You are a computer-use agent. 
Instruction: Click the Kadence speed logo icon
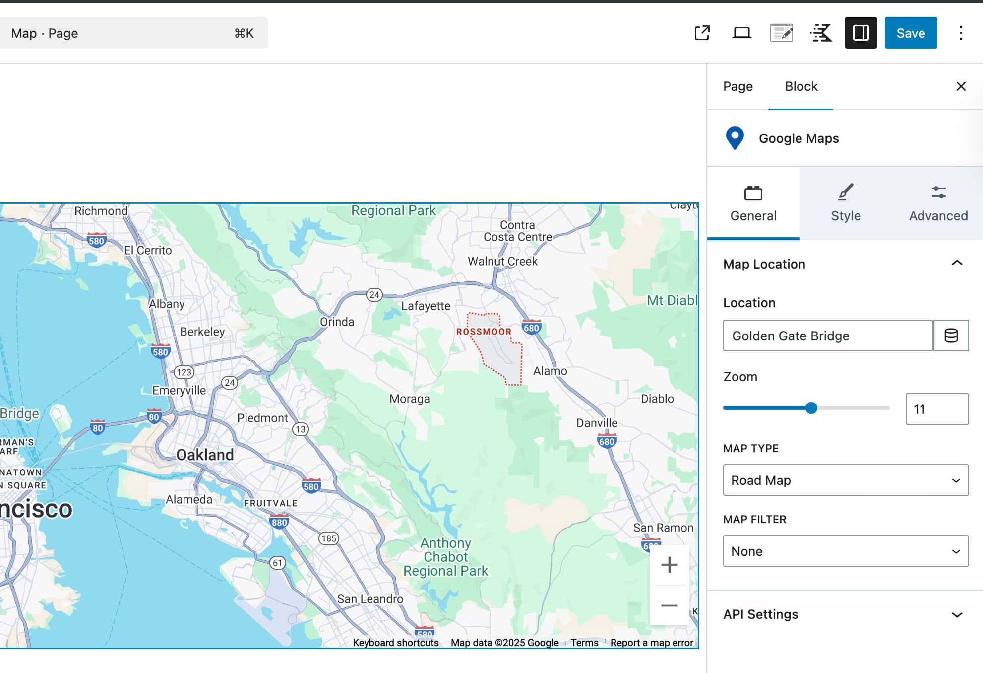(x=821, y=33)
